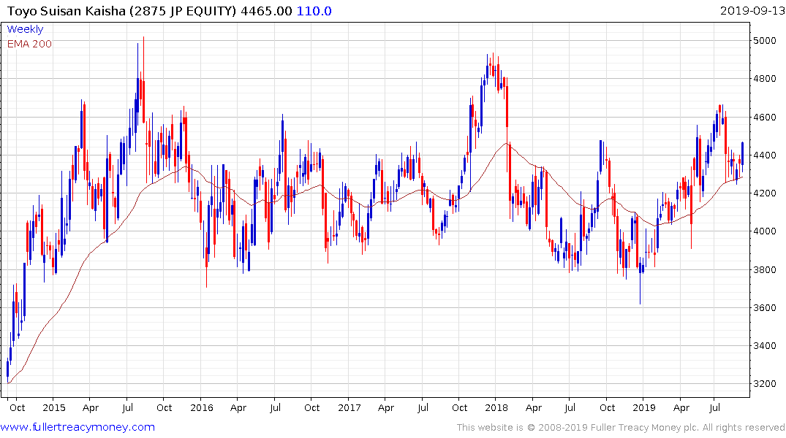
Task: Click the 2018 year label on time axis
Action: pyautogui.click(x=496, y=407)
